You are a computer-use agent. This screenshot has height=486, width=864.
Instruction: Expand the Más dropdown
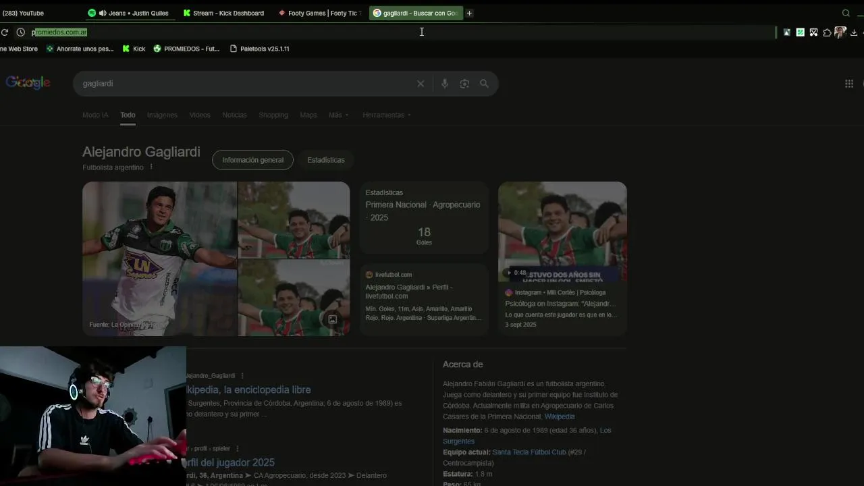338,115
